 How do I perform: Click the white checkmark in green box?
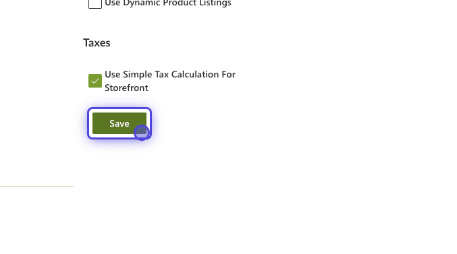click(x=95, y=81)
